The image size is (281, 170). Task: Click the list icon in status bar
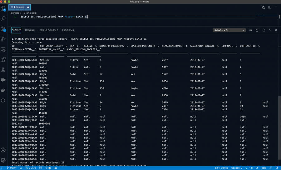[56, 168]
